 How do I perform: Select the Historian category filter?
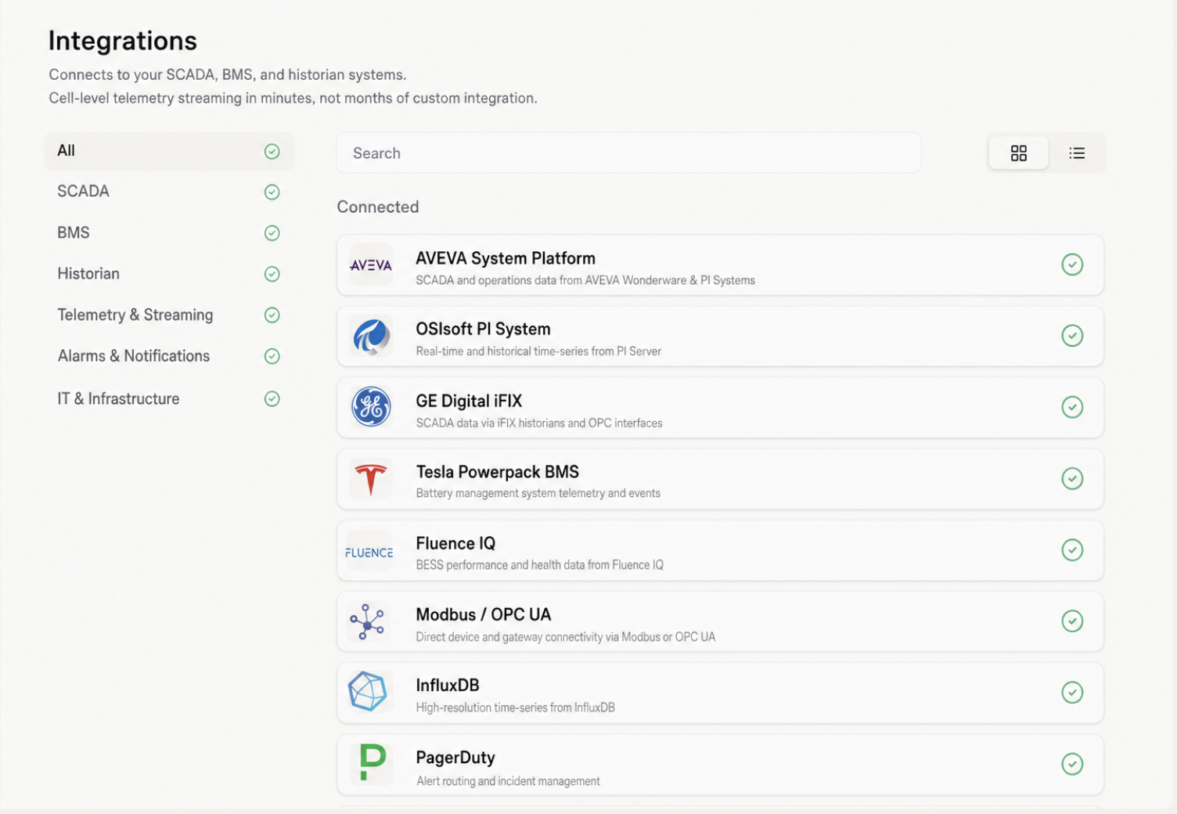(x=88, y=274)
